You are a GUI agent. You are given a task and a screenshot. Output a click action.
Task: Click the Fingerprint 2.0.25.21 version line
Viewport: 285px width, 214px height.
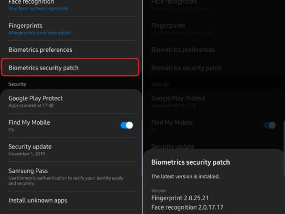point(180,198)
